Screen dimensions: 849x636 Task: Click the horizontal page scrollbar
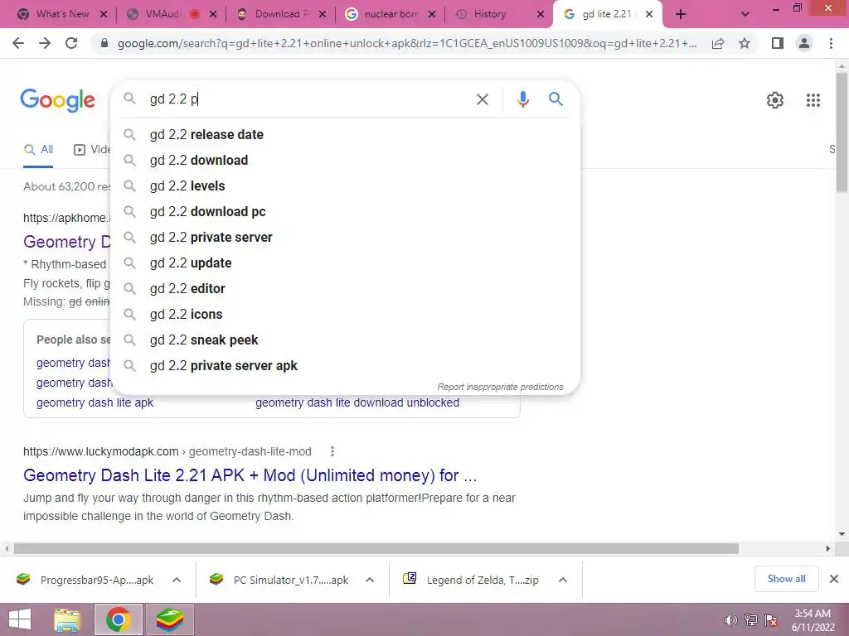[x=376, y=549]
